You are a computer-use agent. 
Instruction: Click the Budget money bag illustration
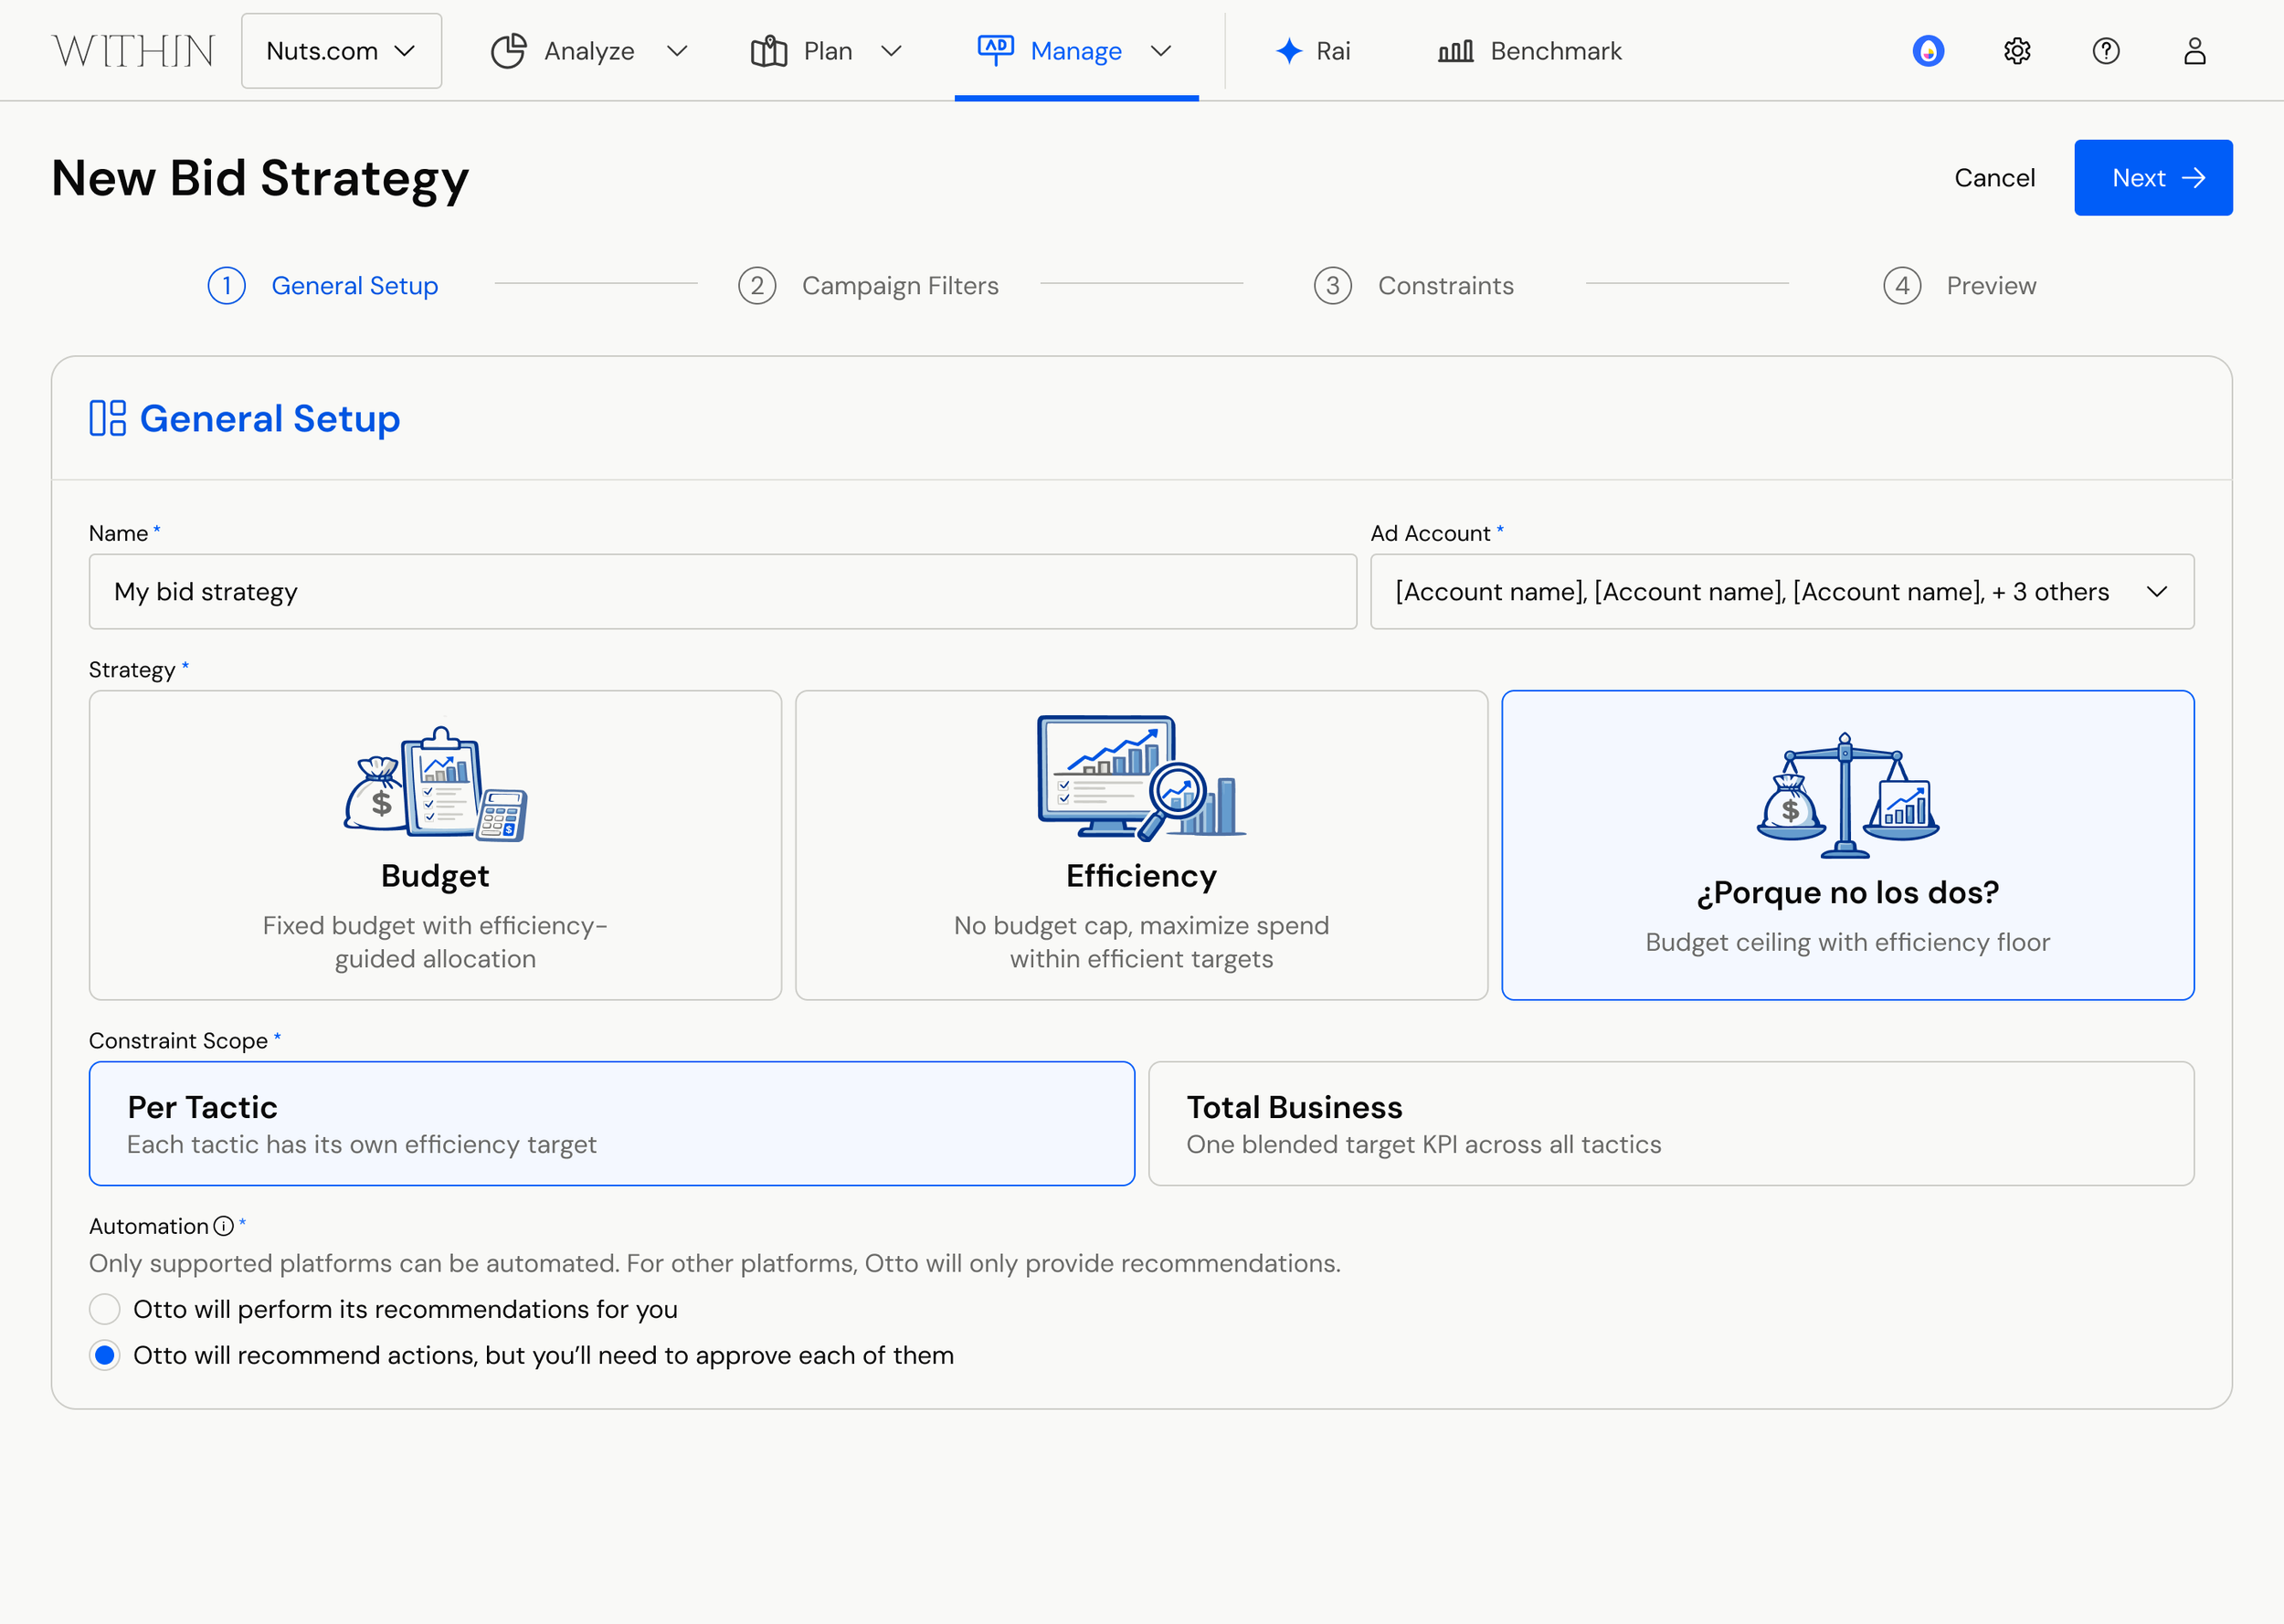tap(435, 784)
